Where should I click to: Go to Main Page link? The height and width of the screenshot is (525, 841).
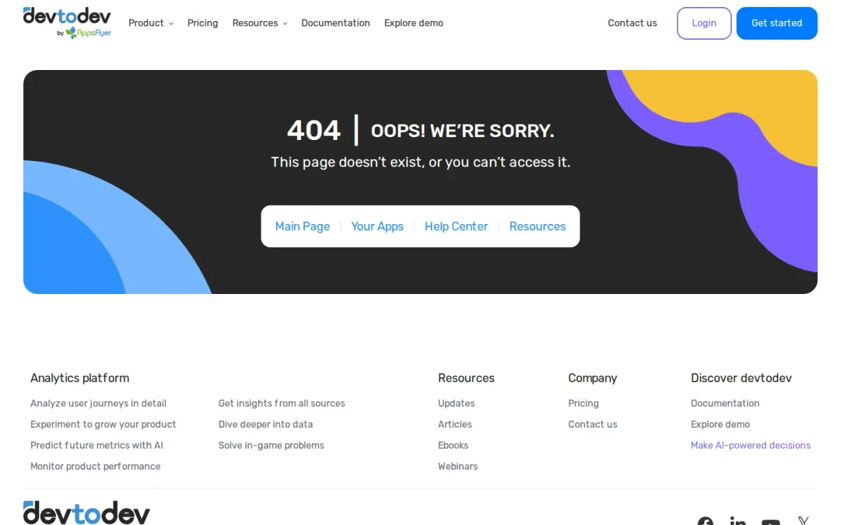click(x=302, y=226)
